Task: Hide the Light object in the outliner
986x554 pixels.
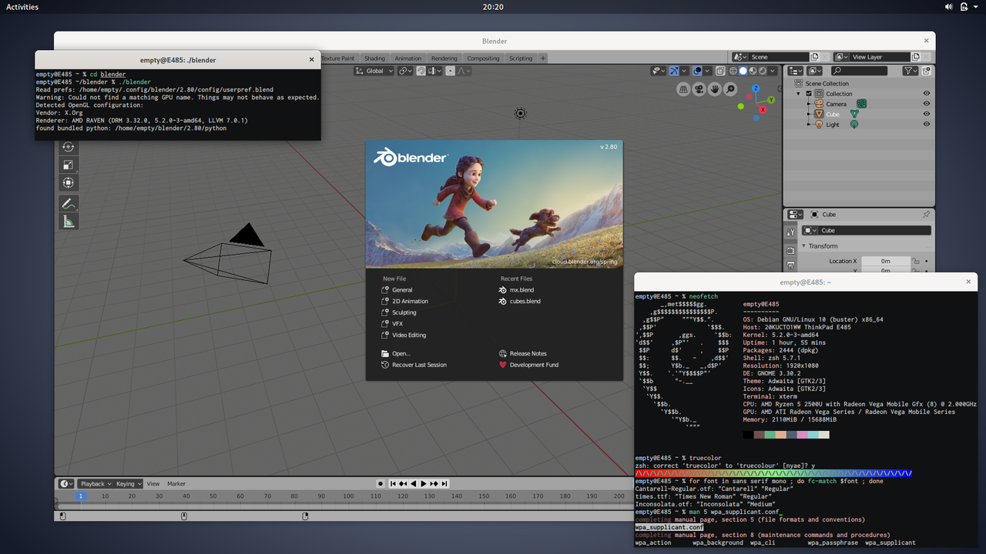Action: click(927, 124)
